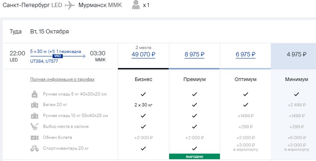Click the 1 пересадка transfer details link
316x161 pixels.
pos(69,51)
